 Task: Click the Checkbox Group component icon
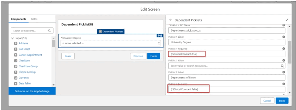pyautogui.click(x=16, y=66)
